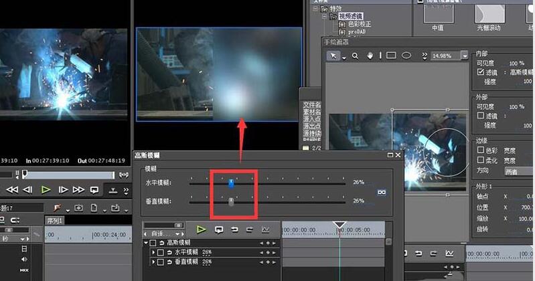Open the selection tool dropdown arrow in mask toolbar
The image size is (535, 281).
pos(344,58)
